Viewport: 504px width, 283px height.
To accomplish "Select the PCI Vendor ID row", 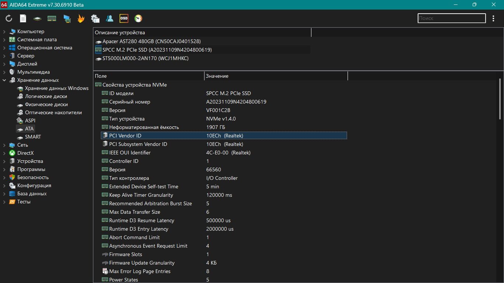I will [224, 136].
